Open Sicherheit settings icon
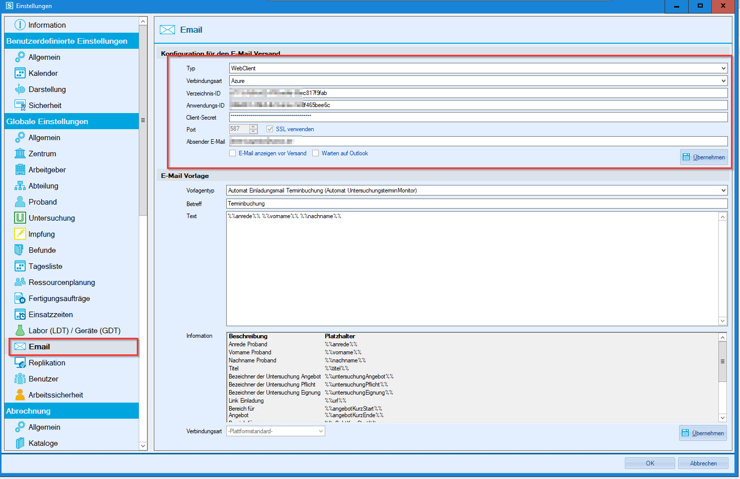 coord(20,105)
